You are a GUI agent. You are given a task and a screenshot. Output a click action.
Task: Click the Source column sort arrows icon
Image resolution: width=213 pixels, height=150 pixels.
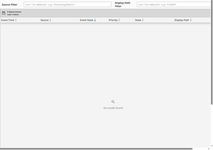(x=50, y=20)
